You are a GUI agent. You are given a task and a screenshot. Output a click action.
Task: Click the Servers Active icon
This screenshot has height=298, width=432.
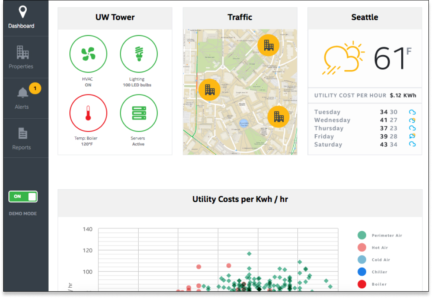click(138, 113)
